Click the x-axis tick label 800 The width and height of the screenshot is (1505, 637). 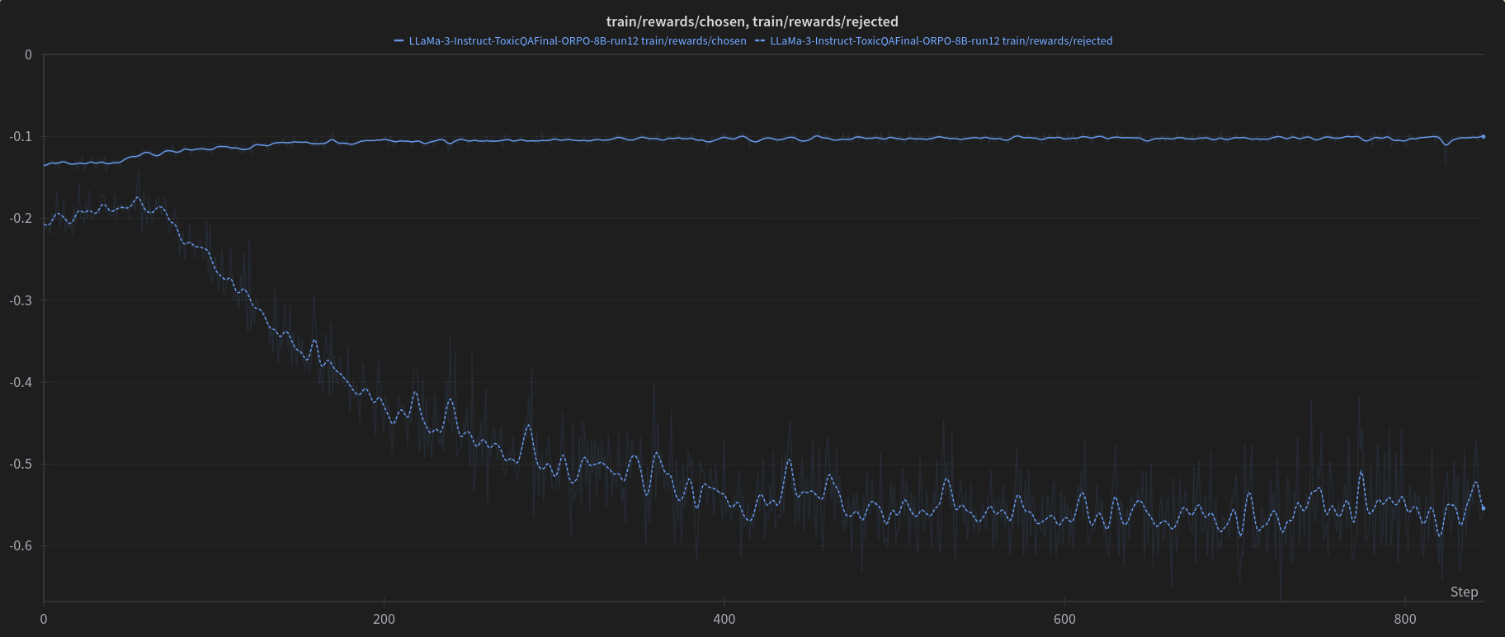[1404, 619]
